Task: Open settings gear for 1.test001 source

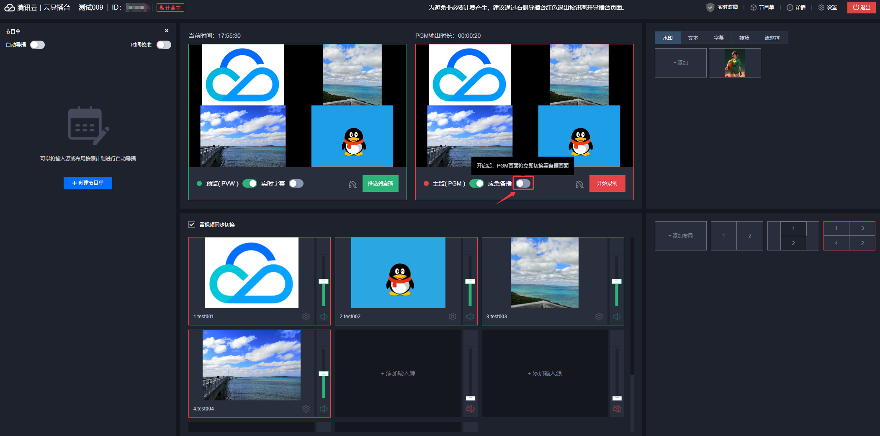Action: [306, 317]
